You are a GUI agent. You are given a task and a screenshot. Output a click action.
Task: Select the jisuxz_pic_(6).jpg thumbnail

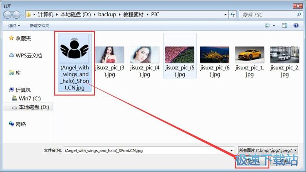215,54
